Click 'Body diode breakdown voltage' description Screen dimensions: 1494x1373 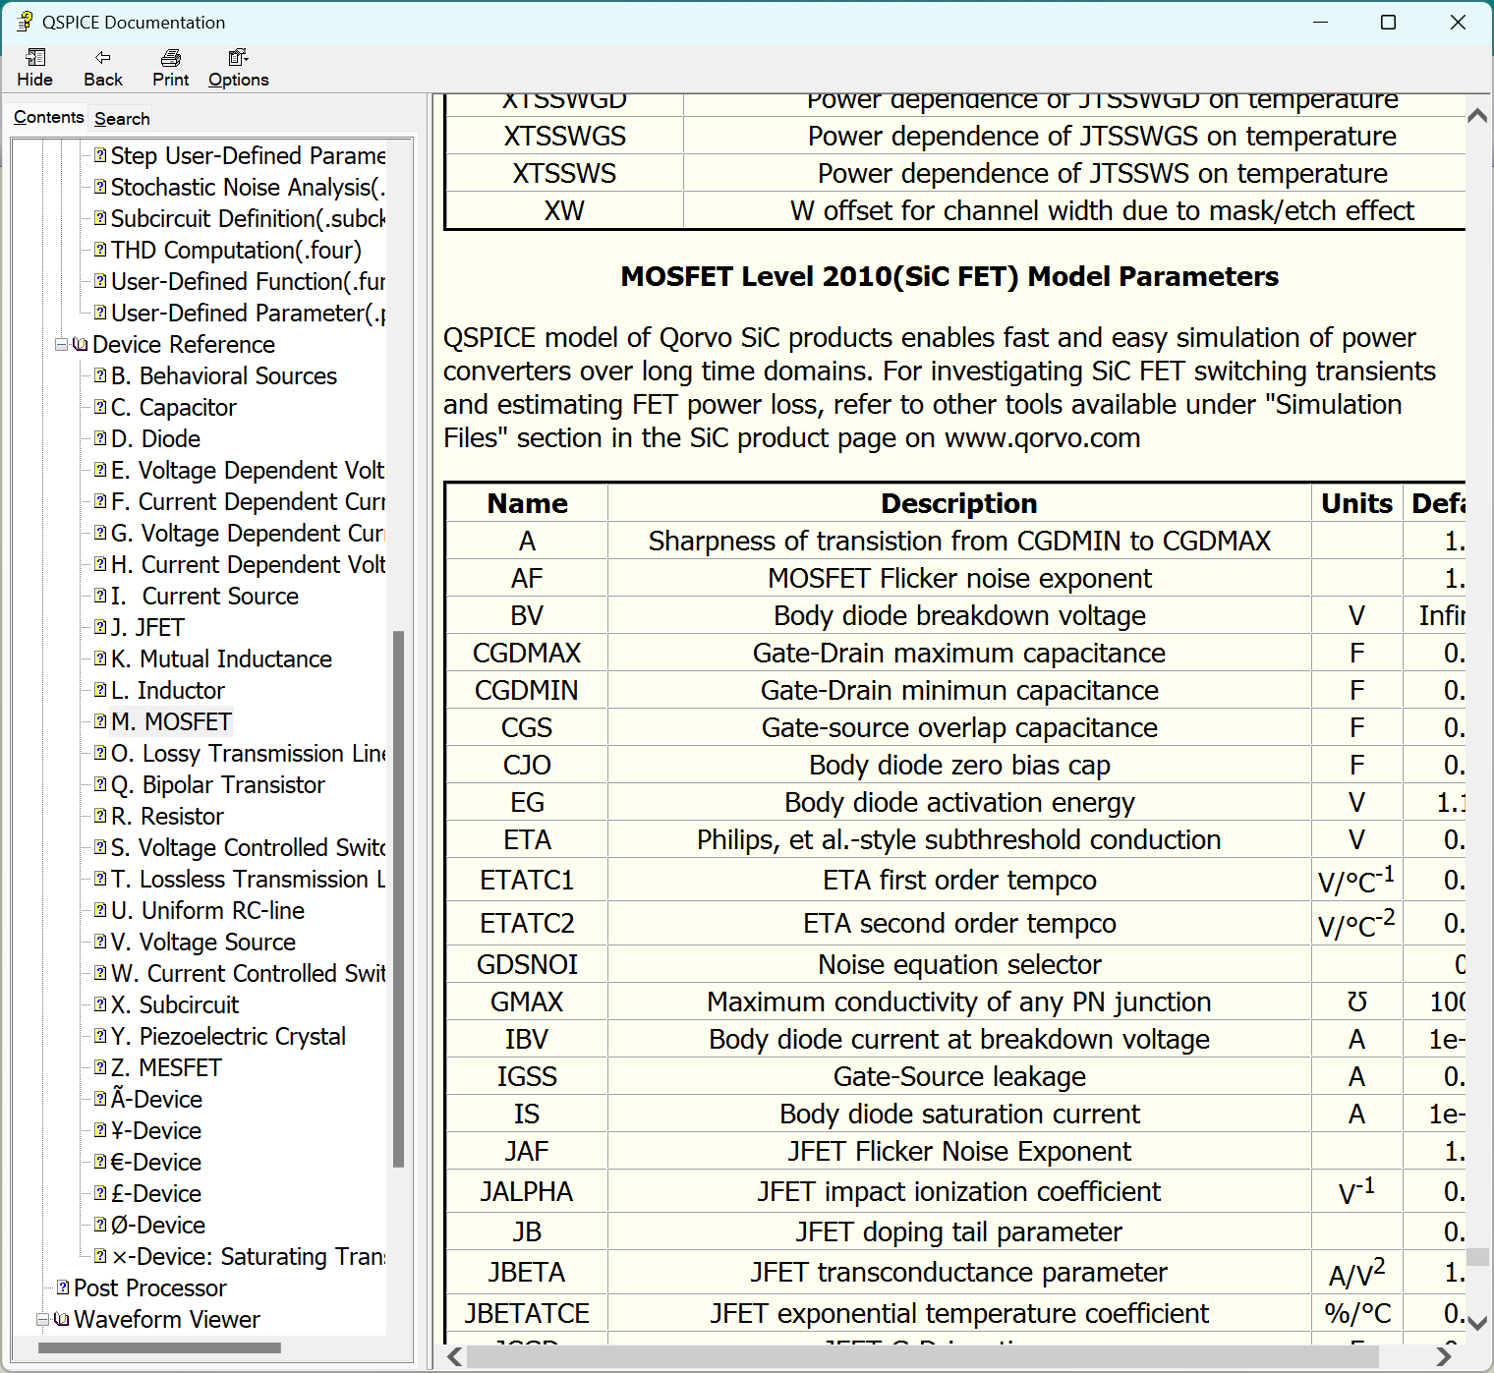click(959, 616)
